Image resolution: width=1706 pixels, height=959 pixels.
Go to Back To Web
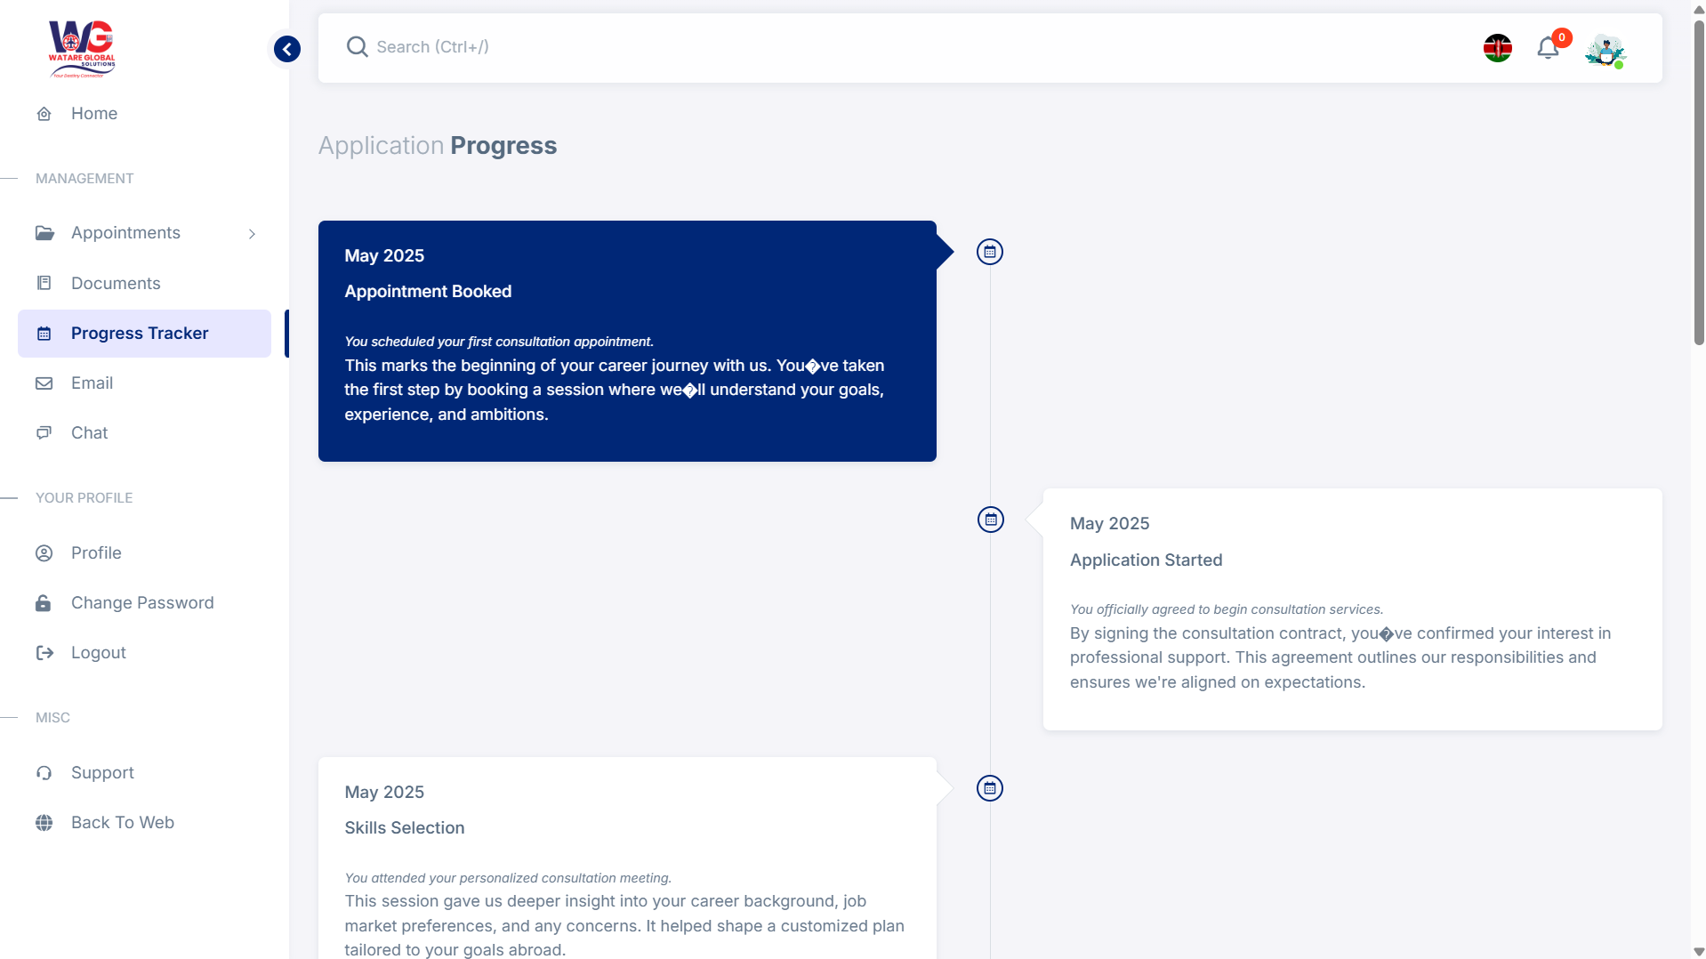(x=122, y=822)
